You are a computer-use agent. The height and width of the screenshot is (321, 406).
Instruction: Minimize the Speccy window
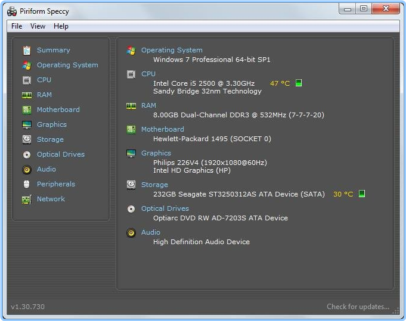(348, 9)
